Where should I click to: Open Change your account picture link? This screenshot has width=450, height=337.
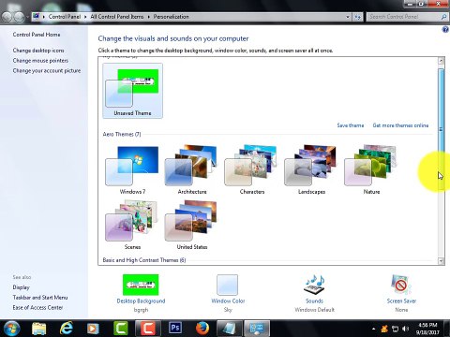pos(47,71)
